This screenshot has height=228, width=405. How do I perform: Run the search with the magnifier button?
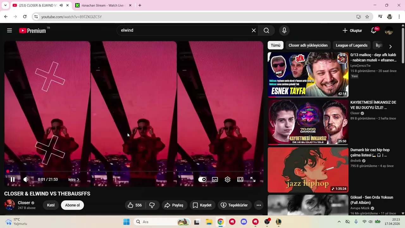(x=266, y=30)
